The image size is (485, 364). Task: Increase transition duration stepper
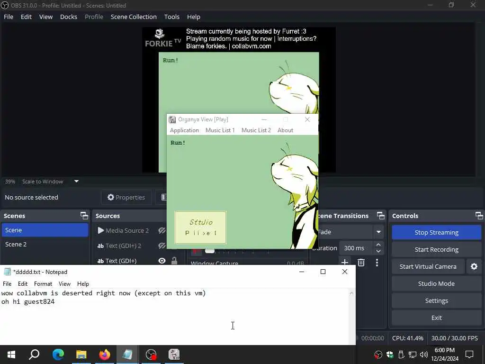point(378,245)
